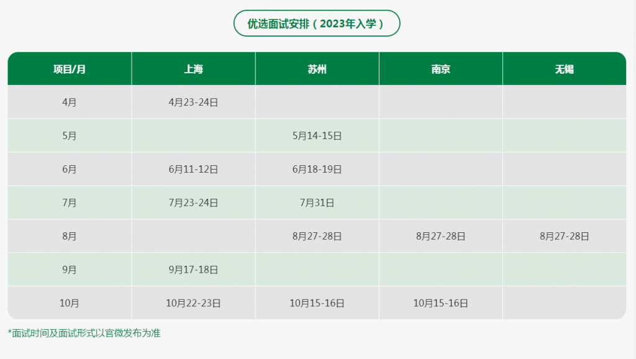This screenshot has height=359, width=636.
Task: Choose the 6月18-19日 Suzhou date
Action: pos(317,170)
